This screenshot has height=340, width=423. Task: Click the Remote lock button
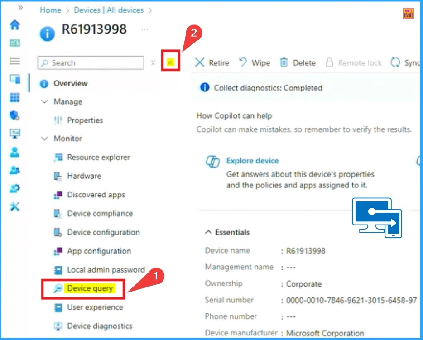[x=353, y=63]
